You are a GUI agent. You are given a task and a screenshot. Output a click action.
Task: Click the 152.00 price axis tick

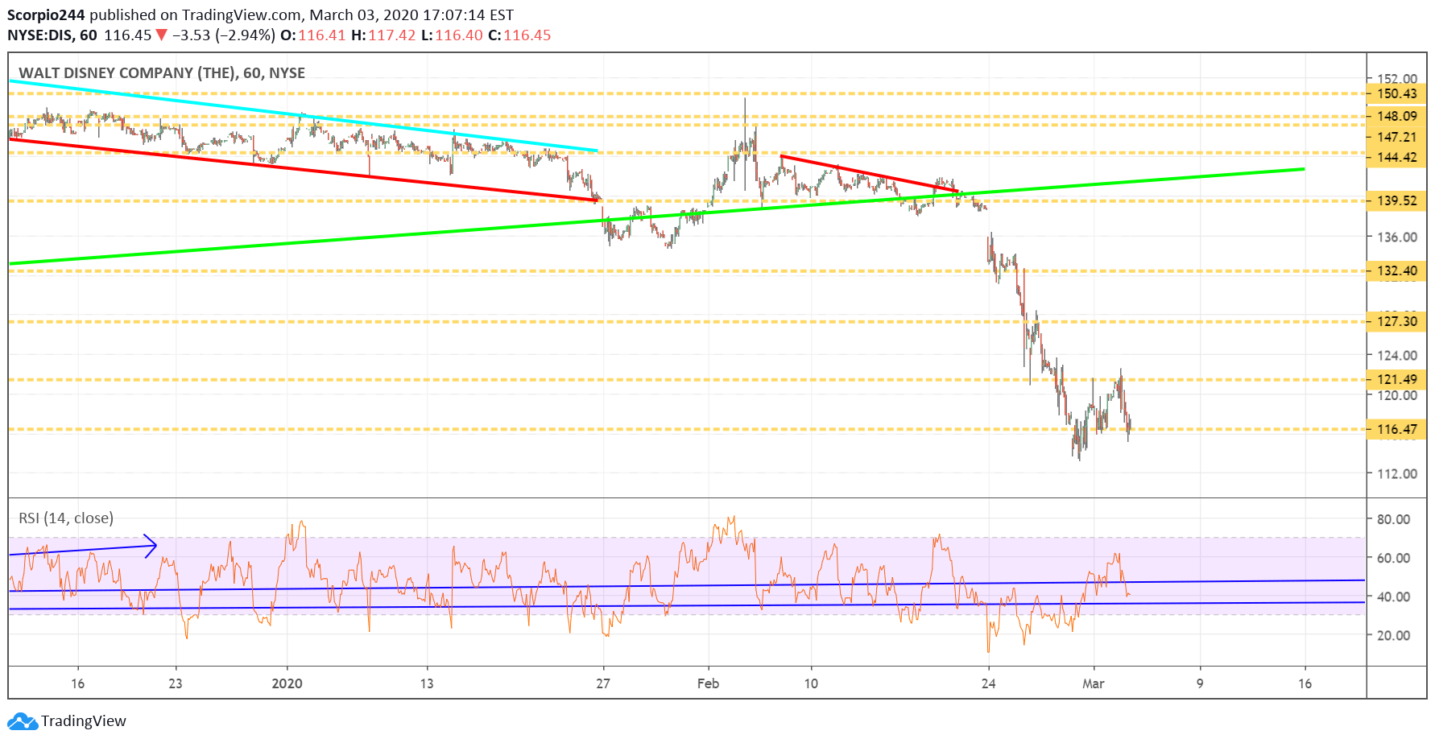1396,78
